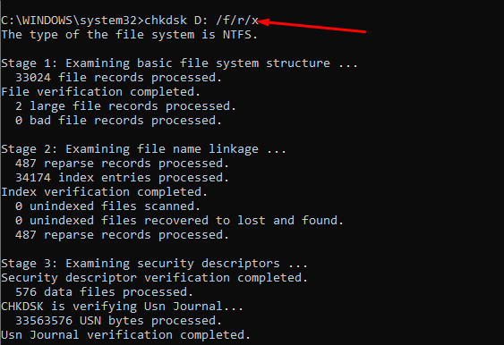The height and width of the screenshot is (345, 504).
Task: Click the Stage 2 Examining file name linkage line
Action: (143, 149)
